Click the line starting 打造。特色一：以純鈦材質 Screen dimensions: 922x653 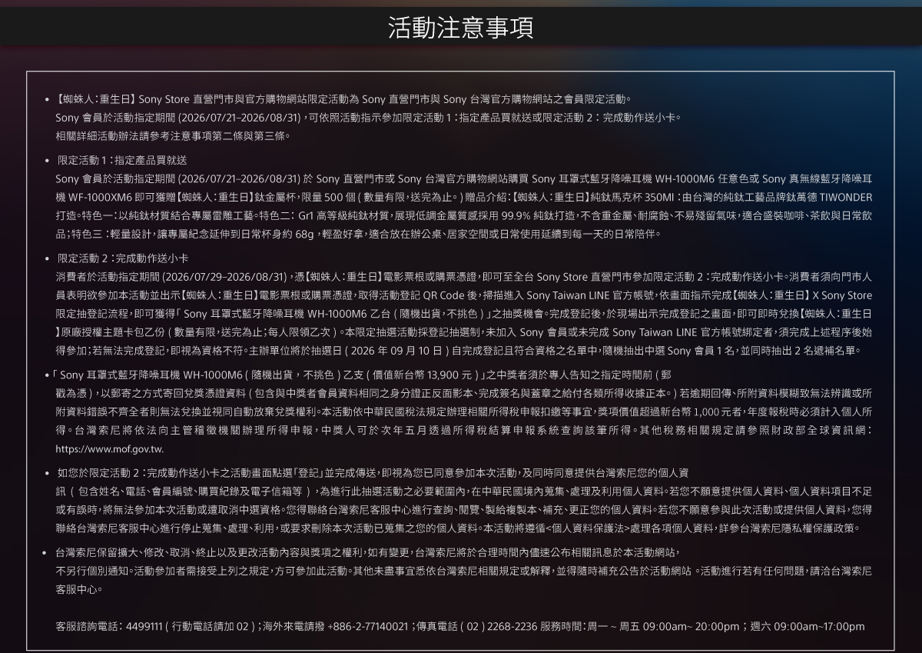[x=464, y=215]
